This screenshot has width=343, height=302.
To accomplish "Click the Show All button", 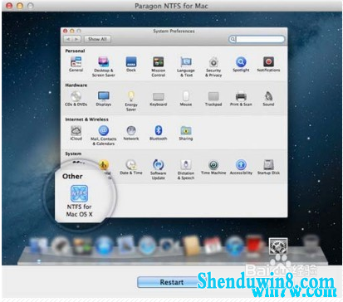I will point(97,39).
